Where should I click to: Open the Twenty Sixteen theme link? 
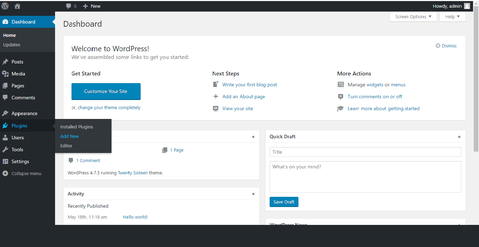click(133, 173)
